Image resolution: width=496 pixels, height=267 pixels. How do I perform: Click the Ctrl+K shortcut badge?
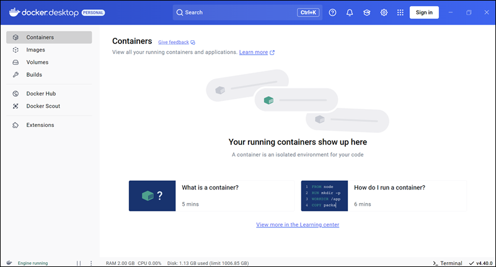click(308, 12)
